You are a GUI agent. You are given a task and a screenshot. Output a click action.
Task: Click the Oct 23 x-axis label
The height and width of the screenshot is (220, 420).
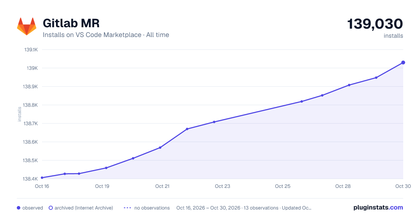tap(223, 186)
